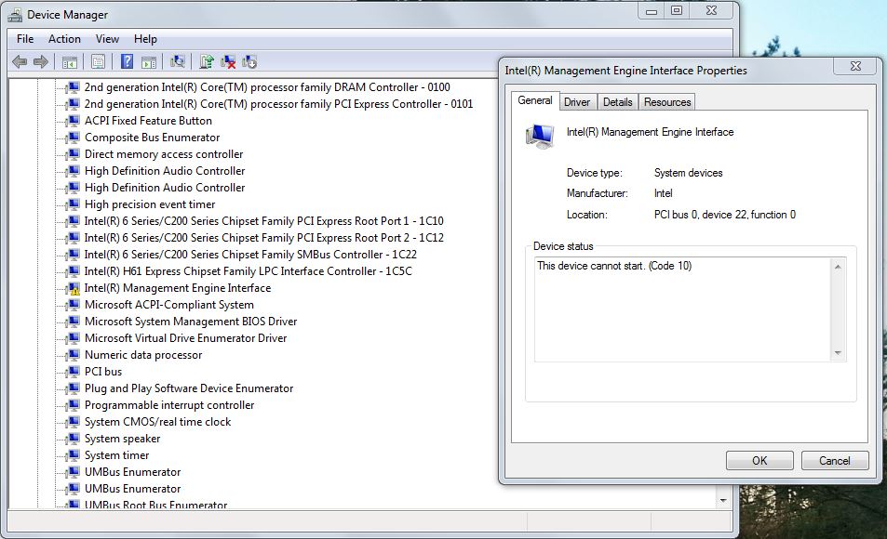Open the Action menu
887x539 pixels.
pyautogui.click(x=64, y=39)
